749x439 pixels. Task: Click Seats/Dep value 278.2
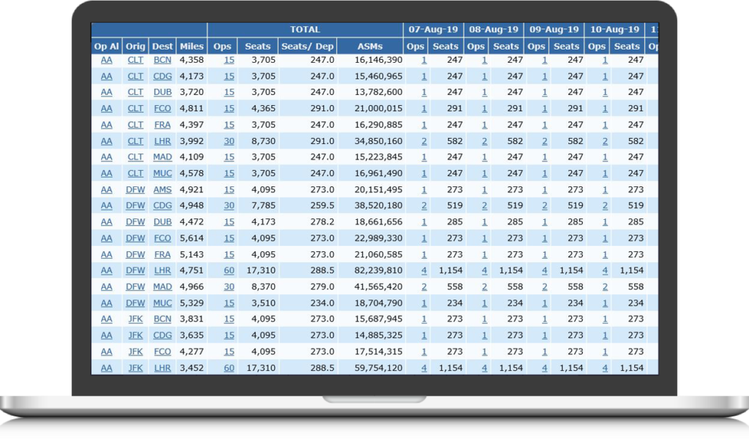point(322,222)
